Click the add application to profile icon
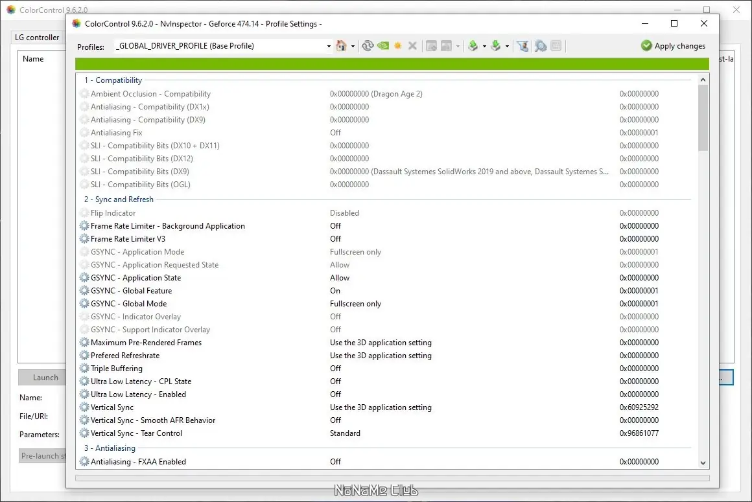The width and height of the screenshot is (752, 502). point(431,46)
